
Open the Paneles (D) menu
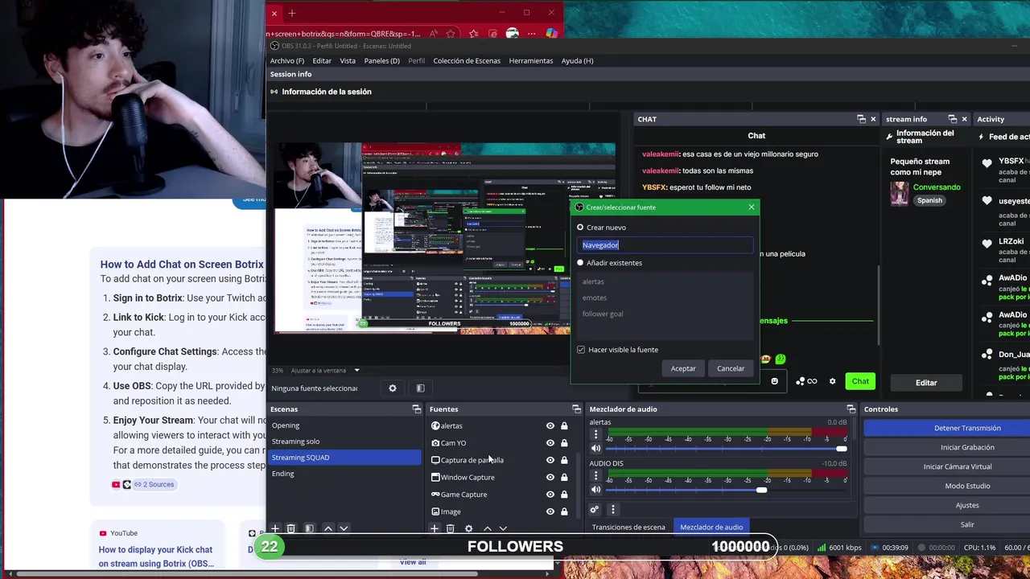(x=381, y=61)
